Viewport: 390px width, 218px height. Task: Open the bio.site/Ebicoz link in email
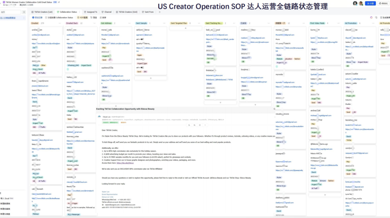(125, 163)
